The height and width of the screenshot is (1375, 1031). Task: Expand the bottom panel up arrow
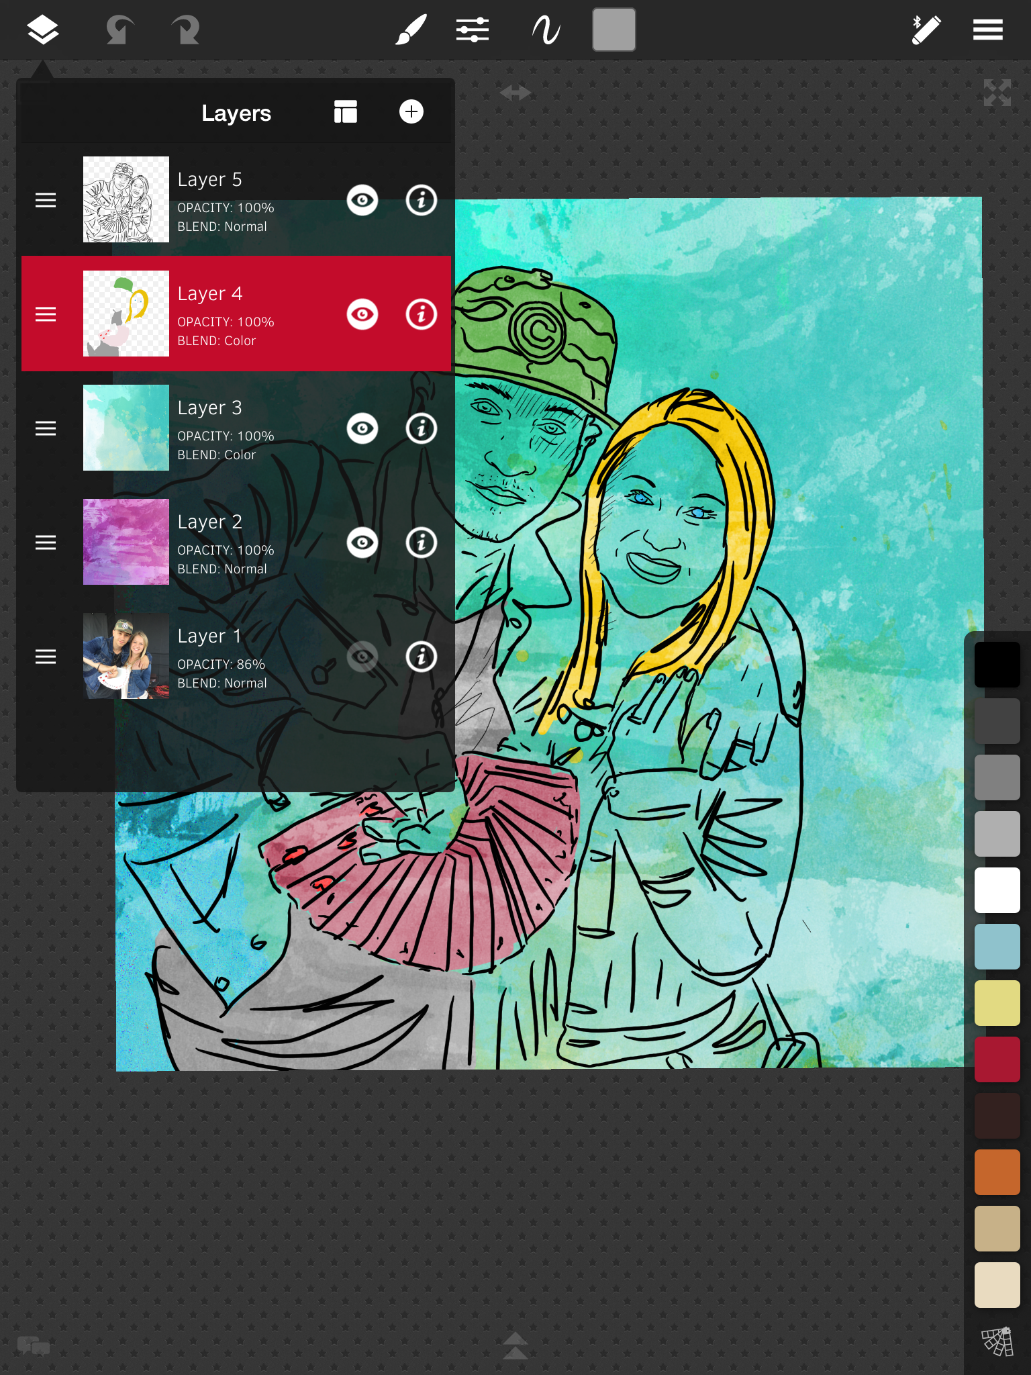tap(515, 1345)
